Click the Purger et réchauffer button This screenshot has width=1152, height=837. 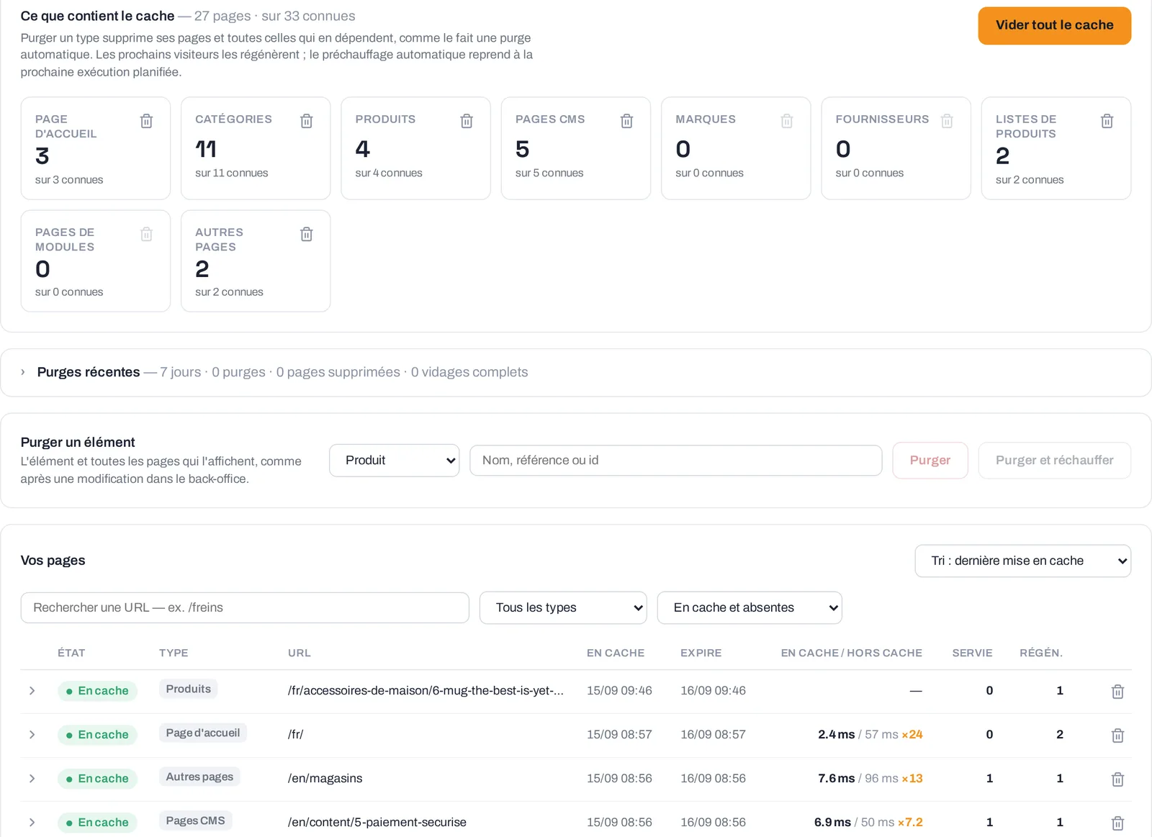1054,461
